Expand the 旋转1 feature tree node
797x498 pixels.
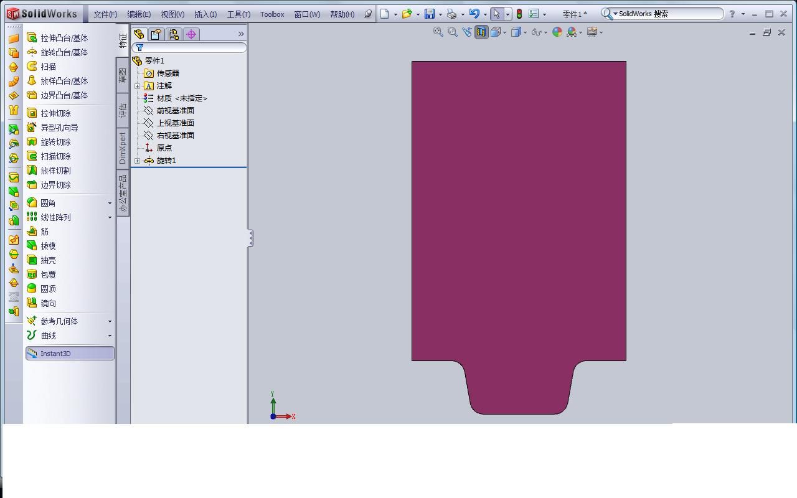coord(138,161)
